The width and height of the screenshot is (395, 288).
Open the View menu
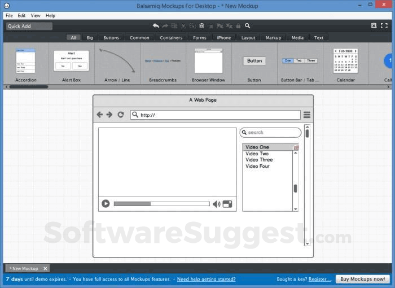36,16
